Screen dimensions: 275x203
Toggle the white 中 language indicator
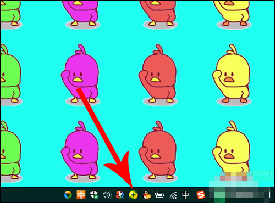click(185, 195)
